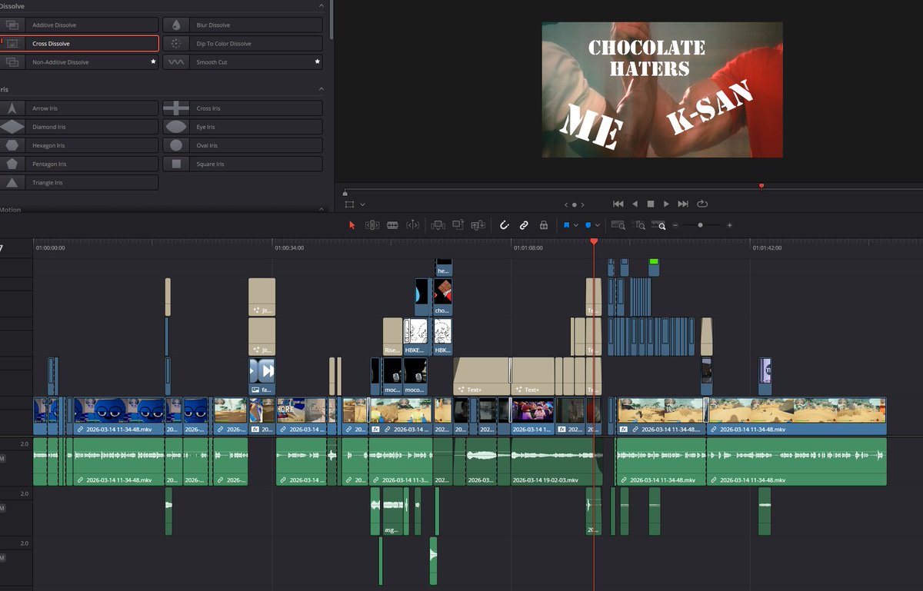Toggle Loop playback in viewer
The width and height of the screenshot is (923, 591).
(x=702, y=204)
